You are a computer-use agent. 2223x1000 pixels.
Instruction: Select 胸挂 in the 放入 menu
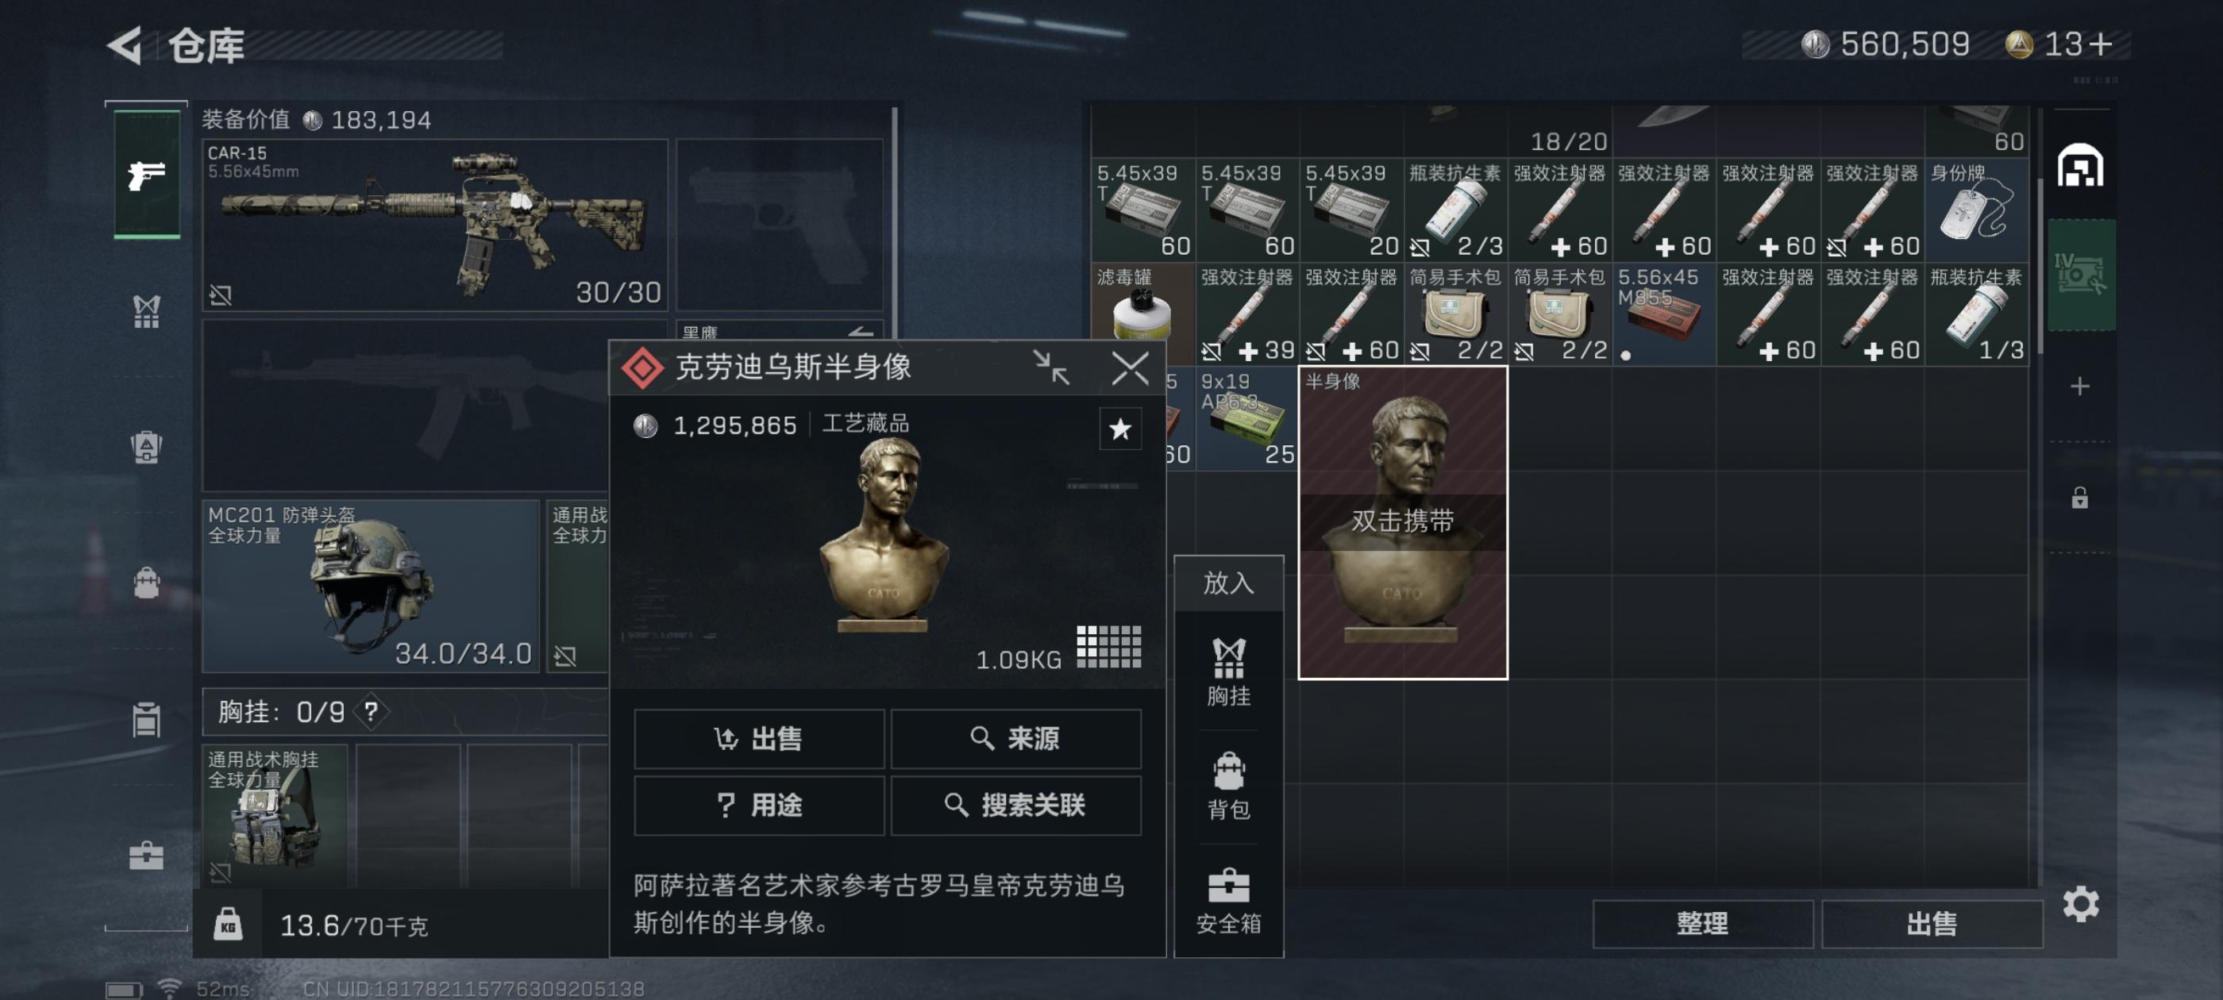click(1228, 673)
